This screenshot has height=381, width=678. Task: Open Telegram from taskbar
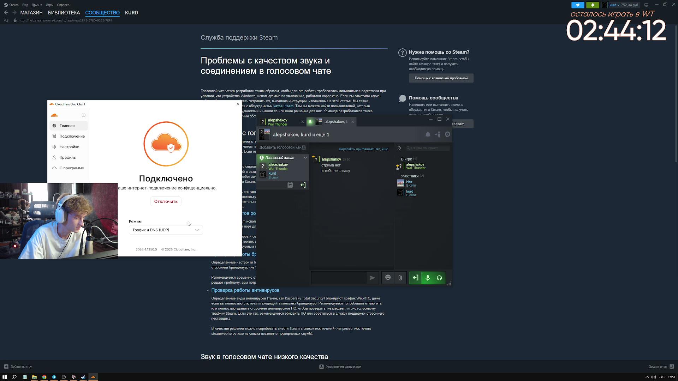pyautogui.click(x=54, y=377)
